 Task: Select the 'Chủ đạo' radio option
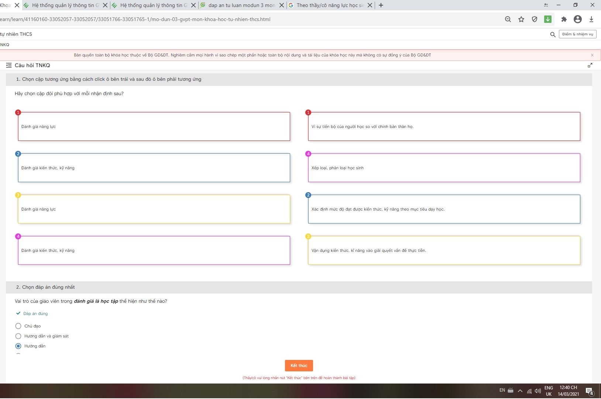(x=18, y=326)
